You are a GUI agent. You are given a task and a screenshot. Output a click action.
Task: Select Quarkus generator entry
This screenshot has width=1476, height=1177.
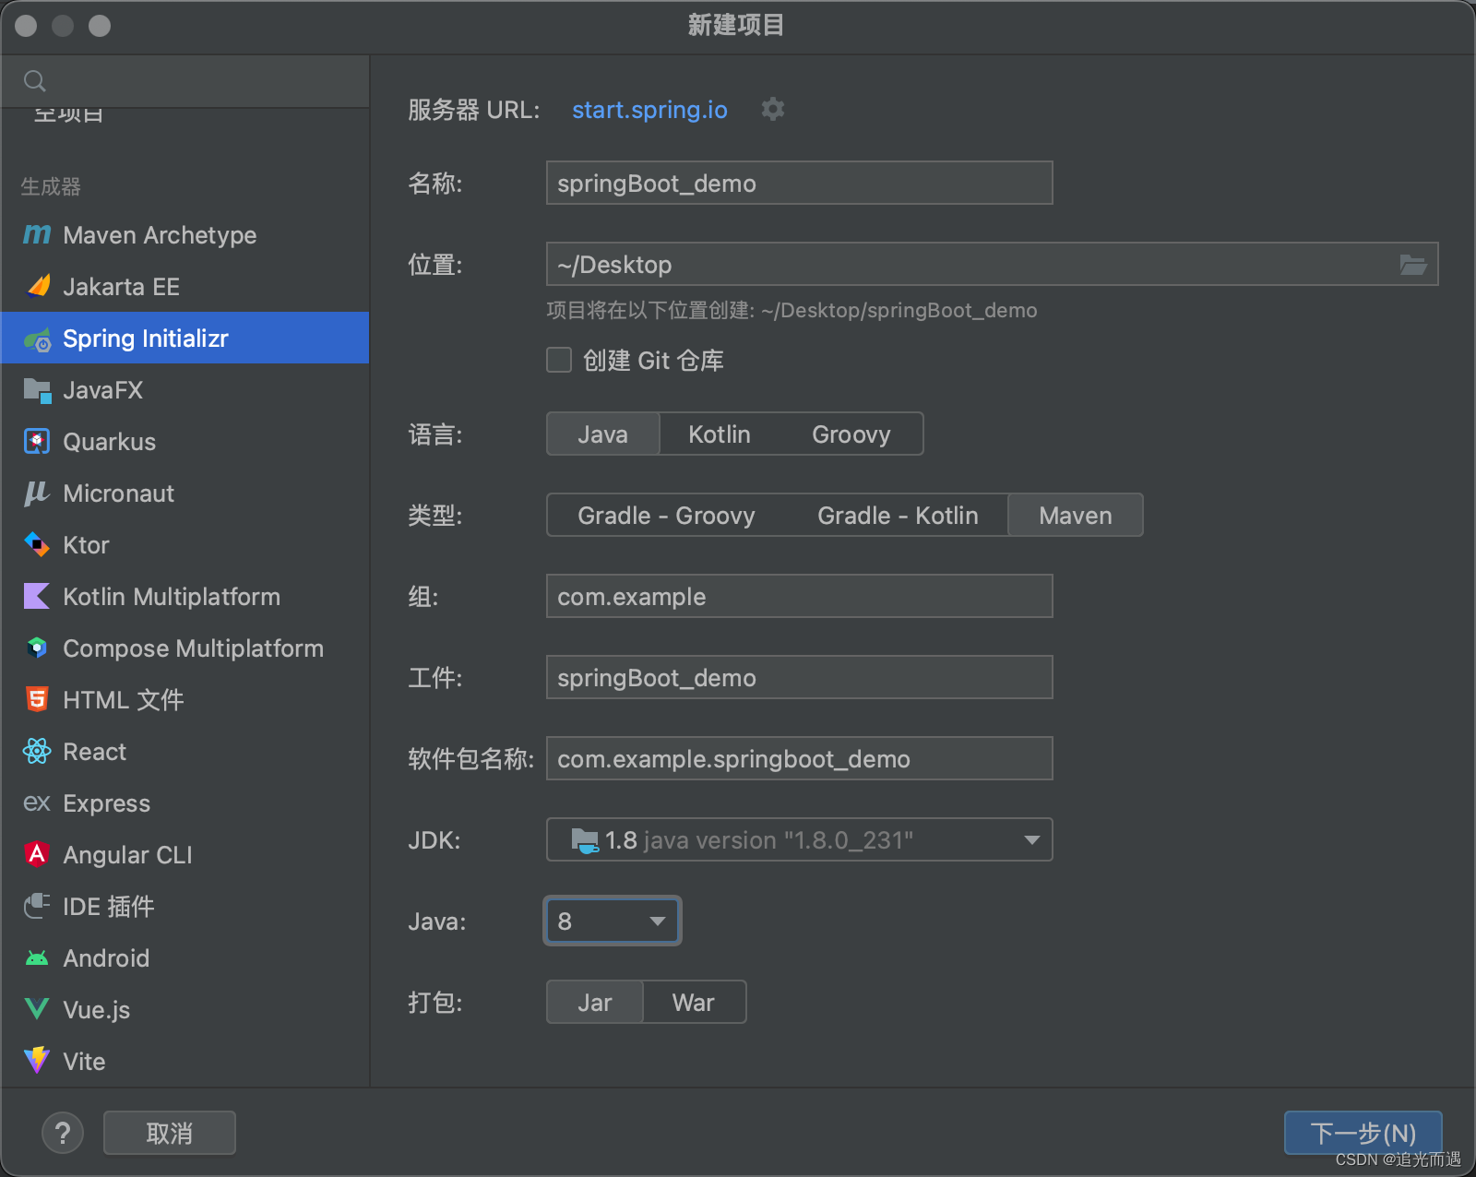(x=184, y=442)
